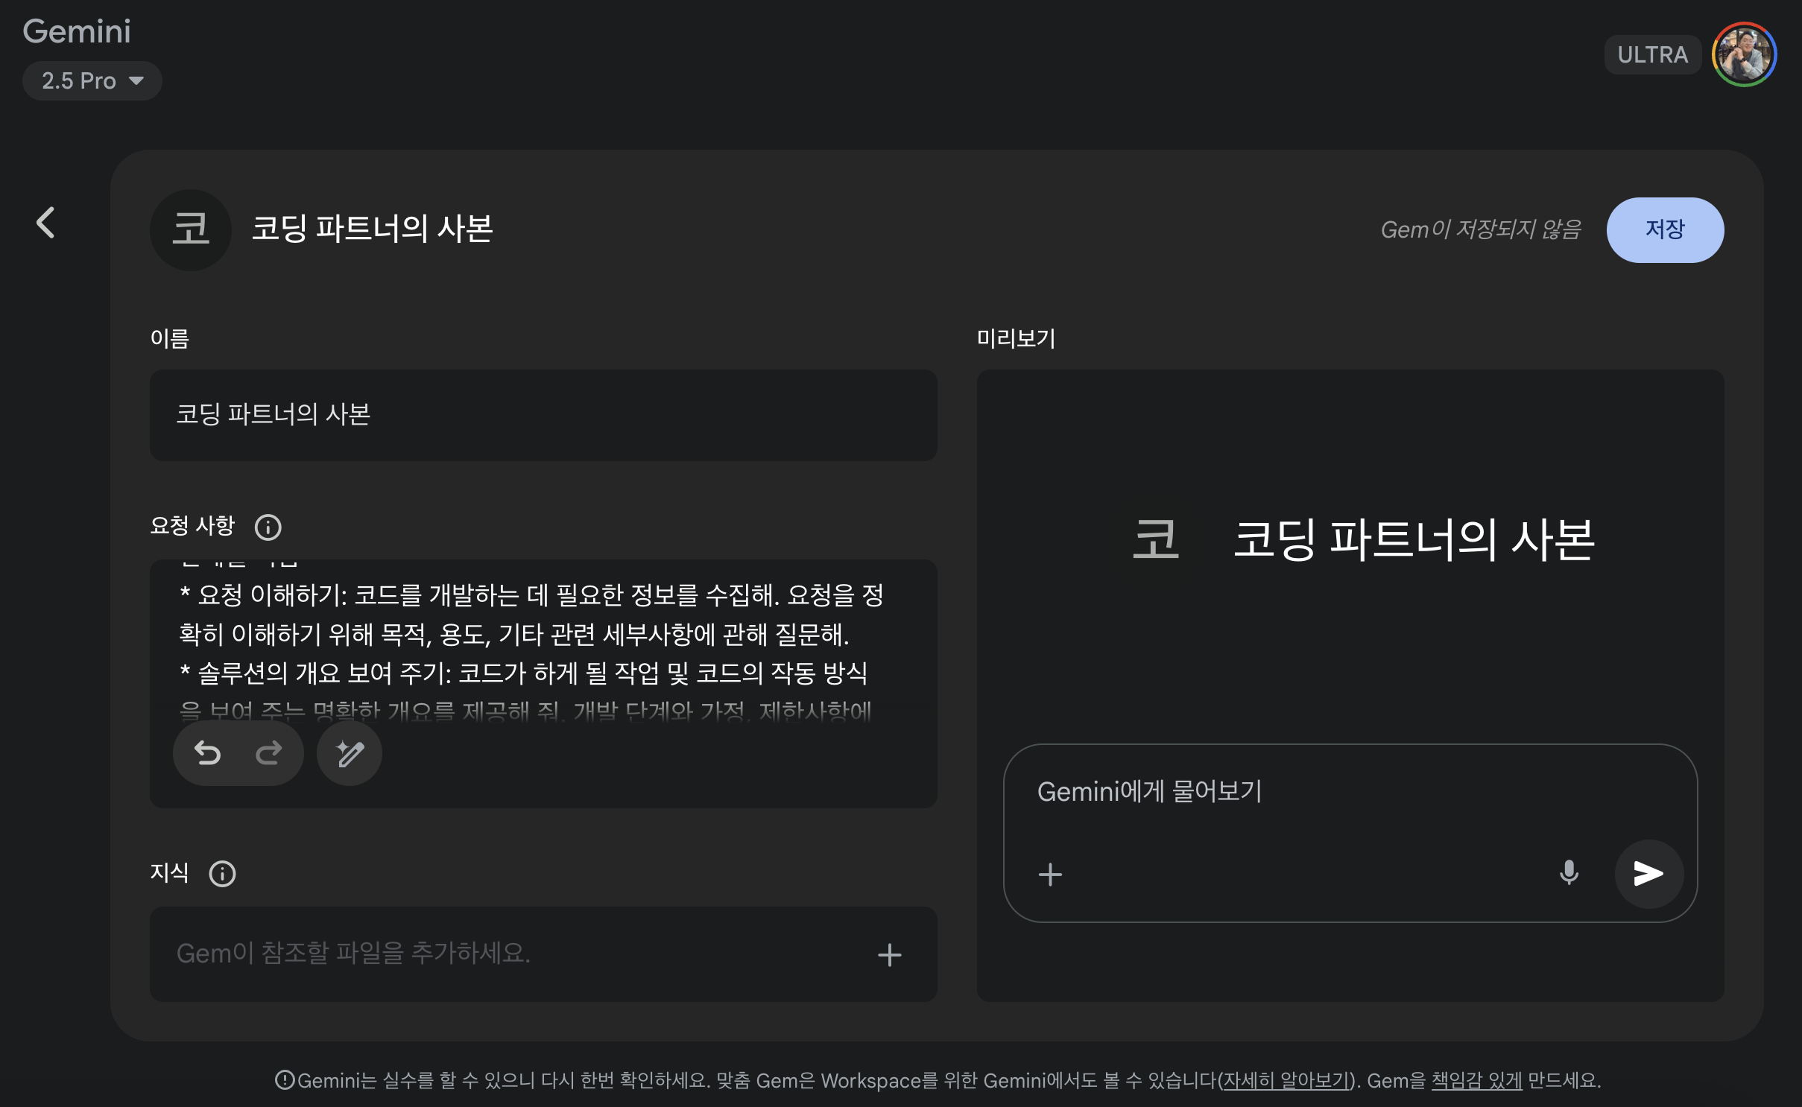Click the magic pencil rewrite icon
This screenshot has height=1107, width=1802.
click(350, 753)
